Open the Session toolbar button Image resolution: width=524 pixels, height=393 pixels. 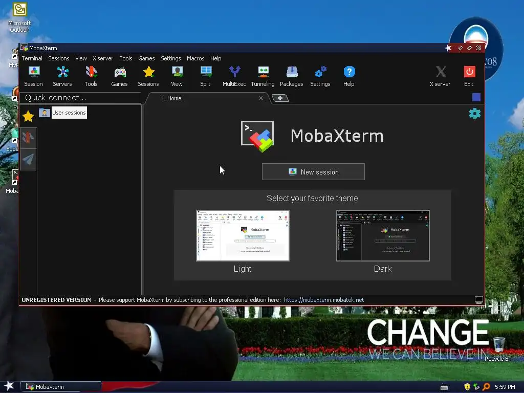[x=33, y=76]
